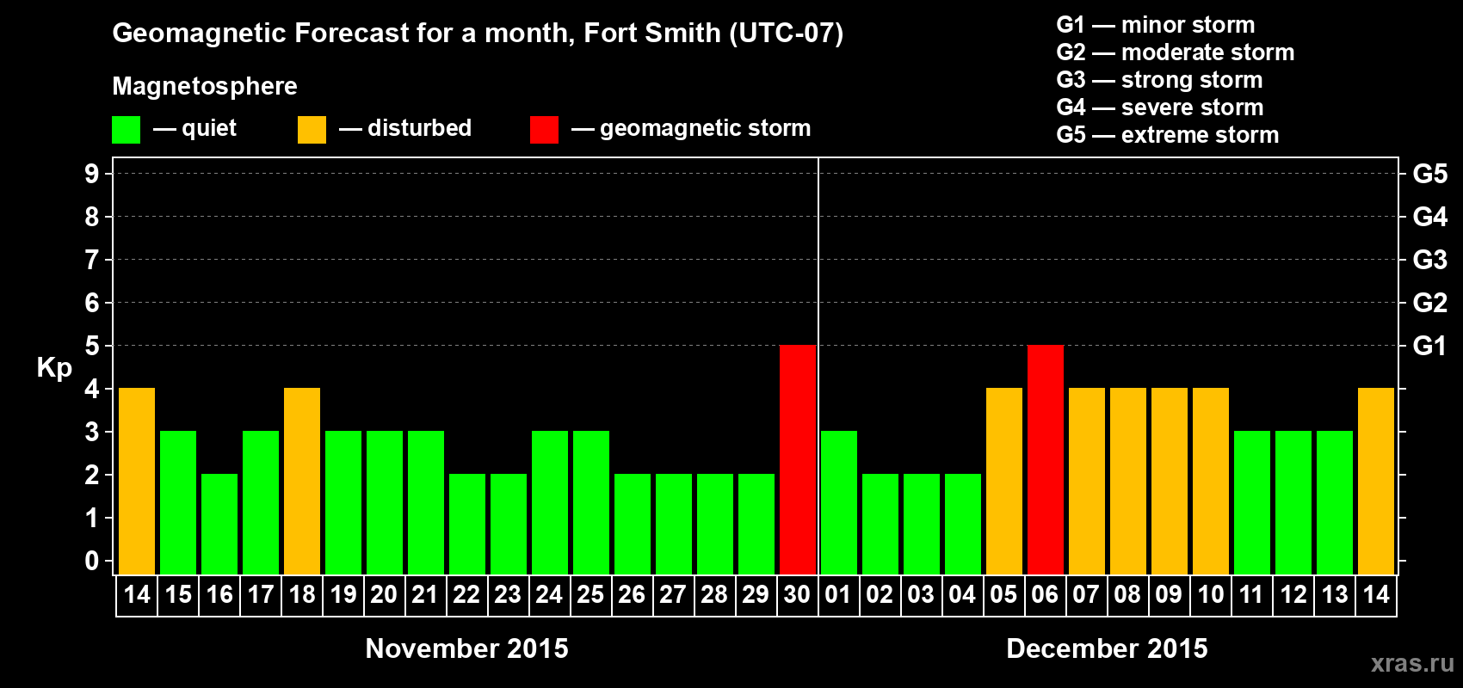The height and width of the screenshot is (688, 1463).
Task: Click the date label 01 on the axis
Action: click(838, 594)
